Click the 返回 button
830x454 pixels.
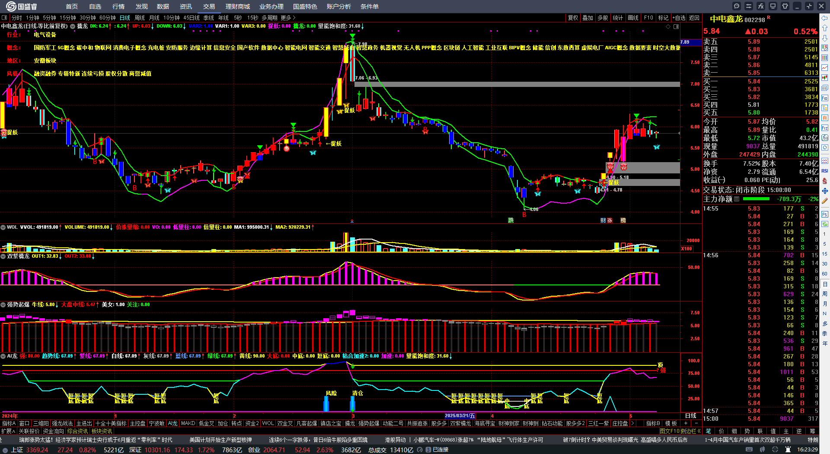pos(694,18)
